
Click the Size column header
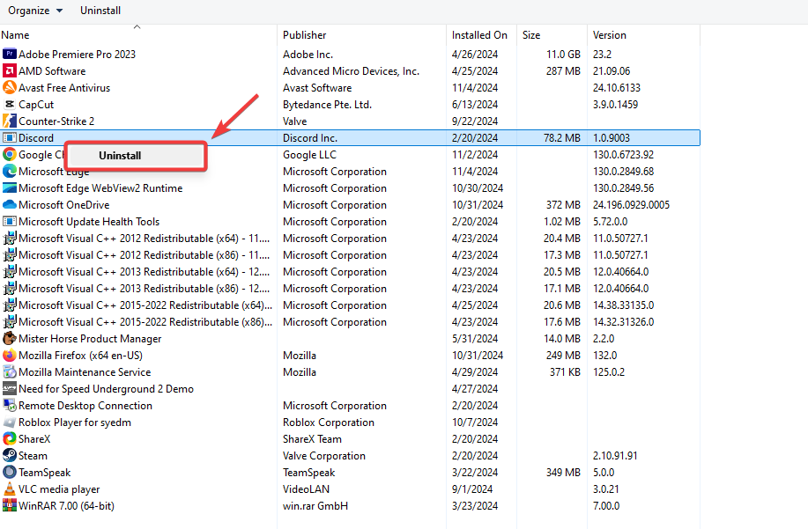click(x=531, y=35)
